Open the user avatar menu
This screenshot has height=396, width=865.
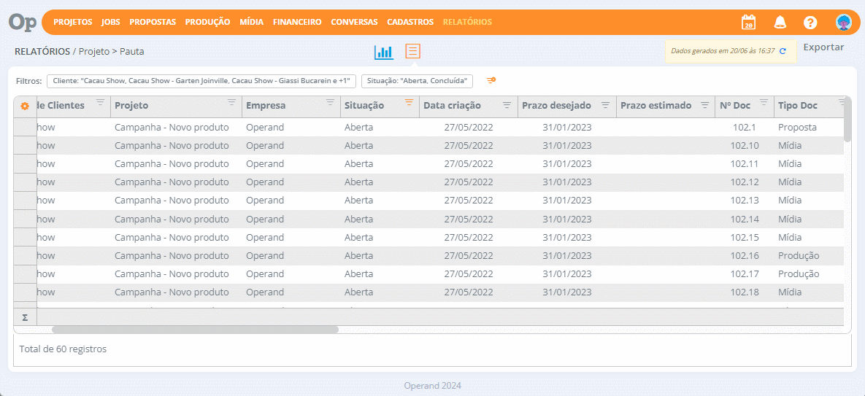[844, 23]
